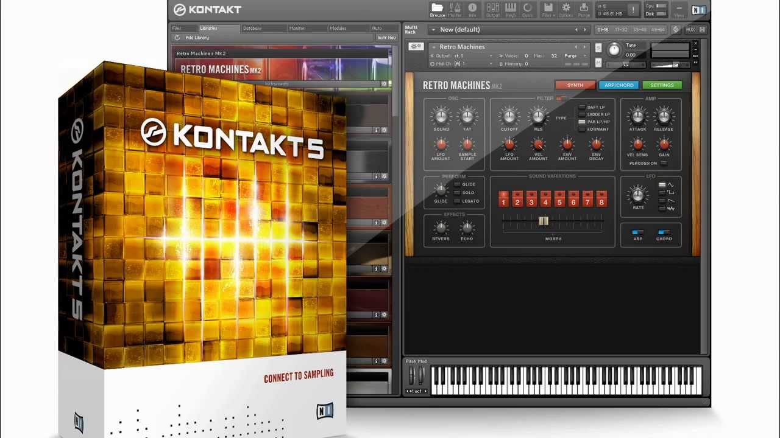Toggle instrument Mute M button

(598, 63)
